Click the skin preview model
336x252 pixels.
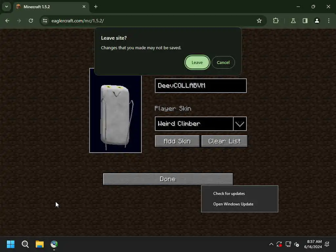(x=115, y=114)
